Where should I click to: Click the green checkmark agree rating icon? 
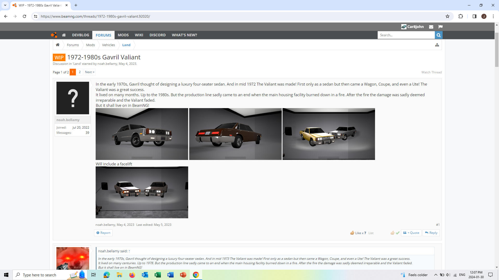coord(398,233)
